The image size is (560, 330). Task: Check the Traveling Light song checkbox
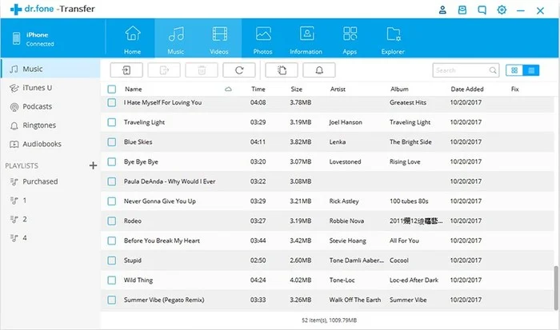pos(112,122)
